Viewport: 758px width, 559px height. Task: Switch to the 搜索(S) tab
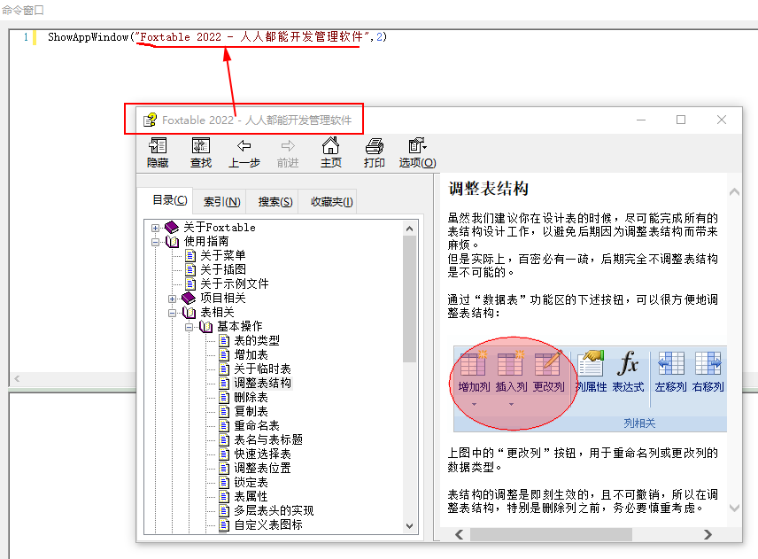coord(275,202)
